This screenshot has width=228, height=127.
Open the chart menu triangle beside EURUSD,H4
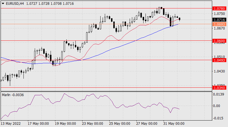coord(3,4)
